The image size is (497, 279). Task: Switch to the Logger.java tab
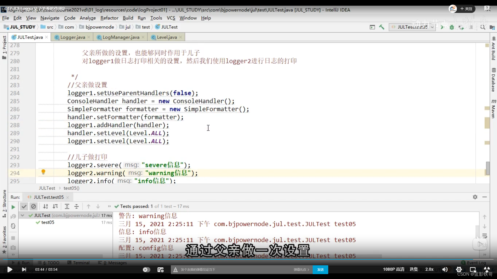coord(72,37)
